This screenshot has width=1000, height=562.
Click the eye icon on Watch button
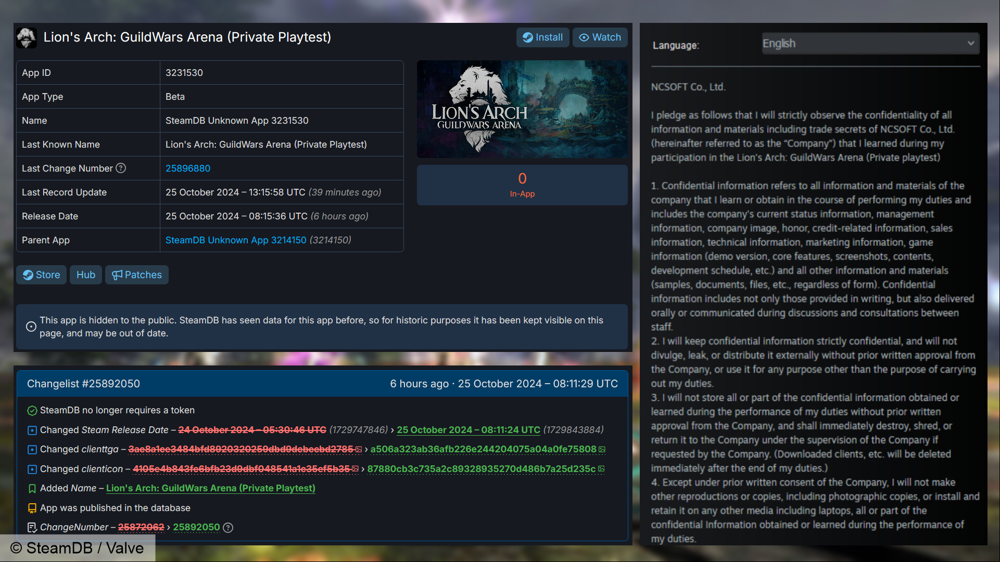coord(584,37)
